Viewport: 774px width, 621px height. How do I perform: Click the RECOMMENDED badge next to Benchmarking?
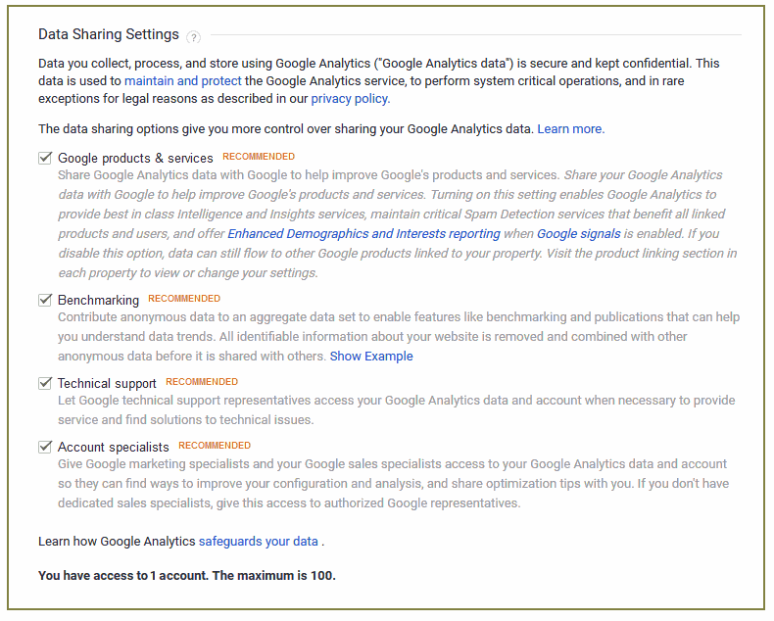tap(184, 299)
